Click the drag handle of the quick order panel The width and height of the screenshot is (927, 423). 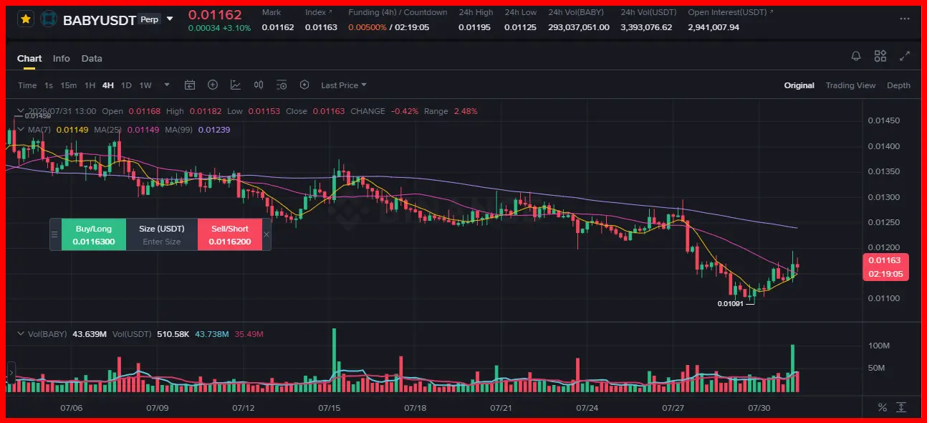point(54,234)
